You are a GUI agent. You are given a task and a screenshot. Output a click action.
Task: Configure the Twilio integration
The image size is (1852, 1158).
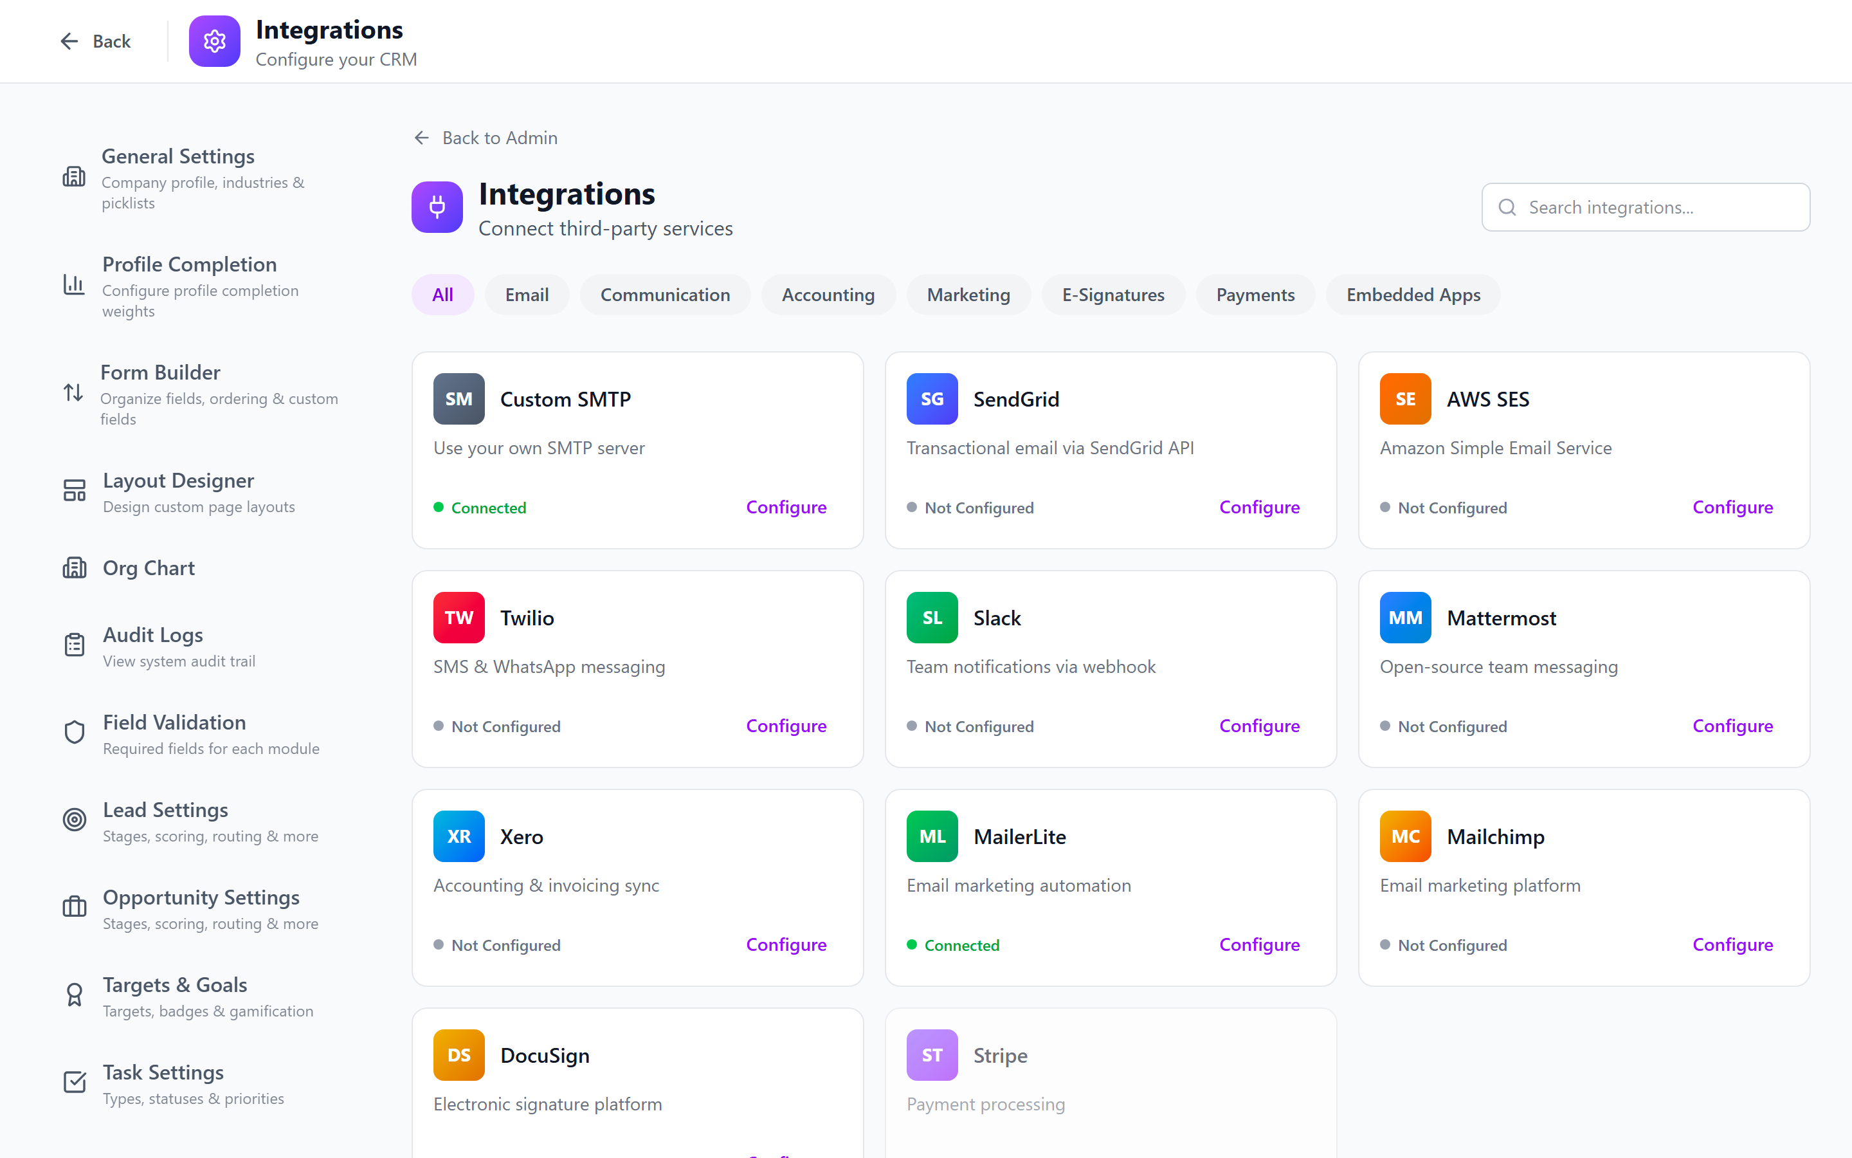786,726
